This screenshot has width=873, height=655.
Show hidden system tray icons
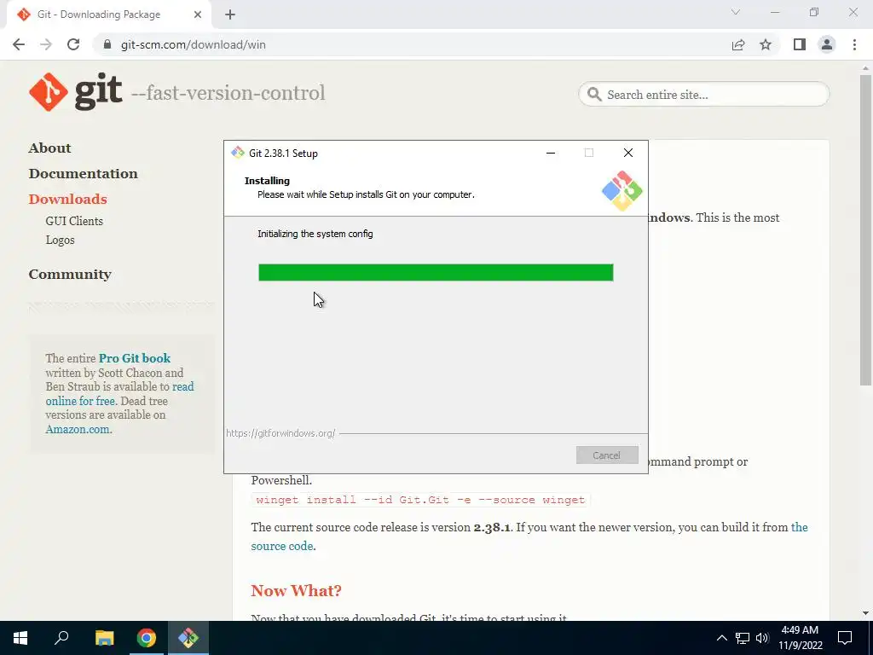(x=721, y=638)
